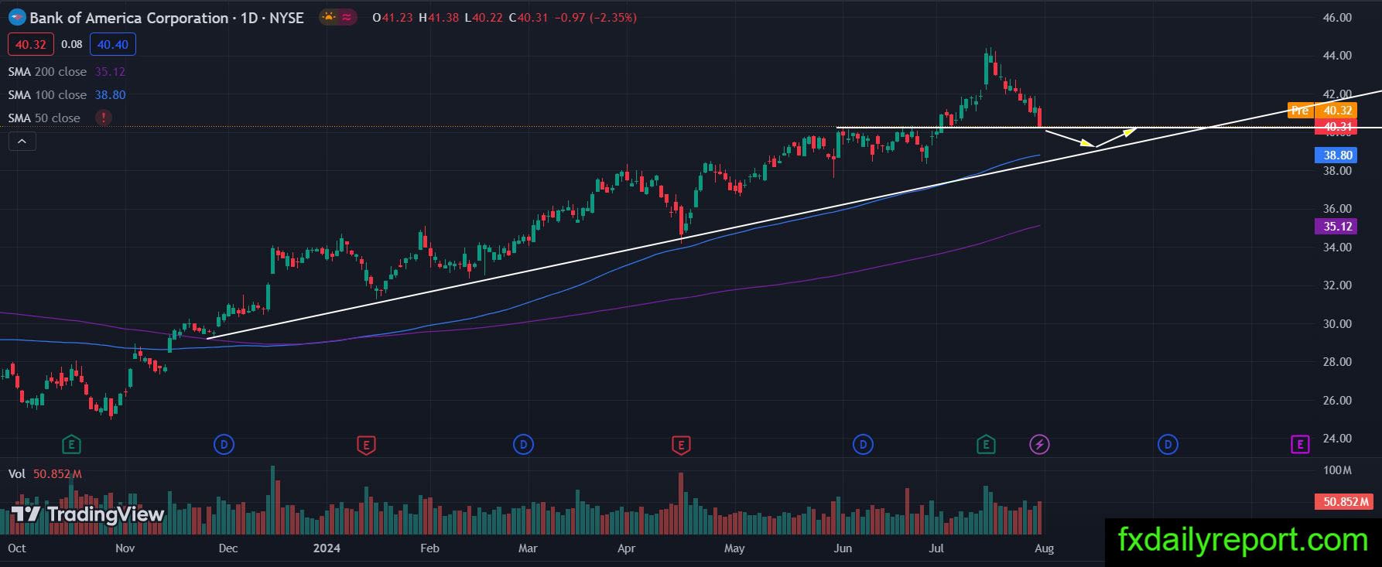Viewport: 1382px width, 567px height.
Task: Click the Apr label on the time axis
Action: point(626,548)
